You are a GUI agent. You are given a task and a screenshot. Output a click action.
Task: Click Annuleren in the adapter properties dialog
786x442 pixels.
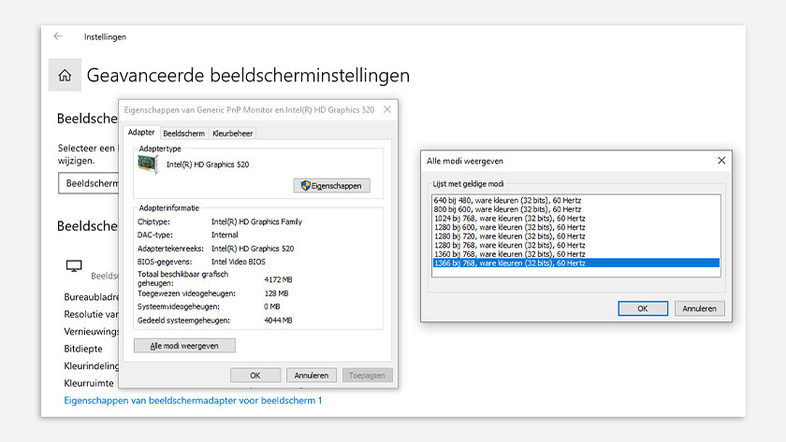click(312, 375)
